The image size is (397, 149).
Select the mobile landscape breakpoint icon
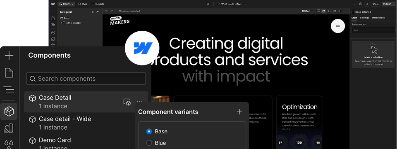[x=335, y=11]
